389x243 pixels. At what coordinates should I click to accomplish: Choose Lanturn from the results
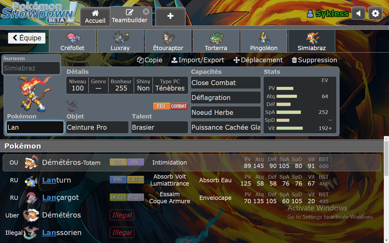tap(192, 180)
